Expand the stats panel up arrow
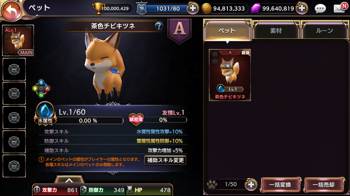The width and height of the screenshot is (350, 196). (69, 180)
